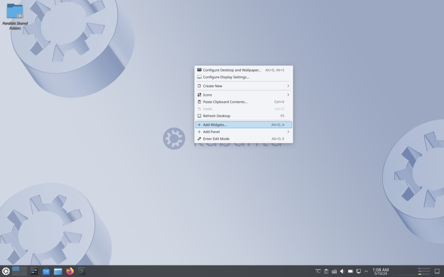The image size is (444, 277).
Task: Open Dolphin file manager from taskbar
Action: click(x=58, y=271)
